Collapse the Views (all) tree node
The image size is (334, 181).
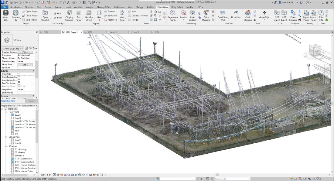coord(2,109)
